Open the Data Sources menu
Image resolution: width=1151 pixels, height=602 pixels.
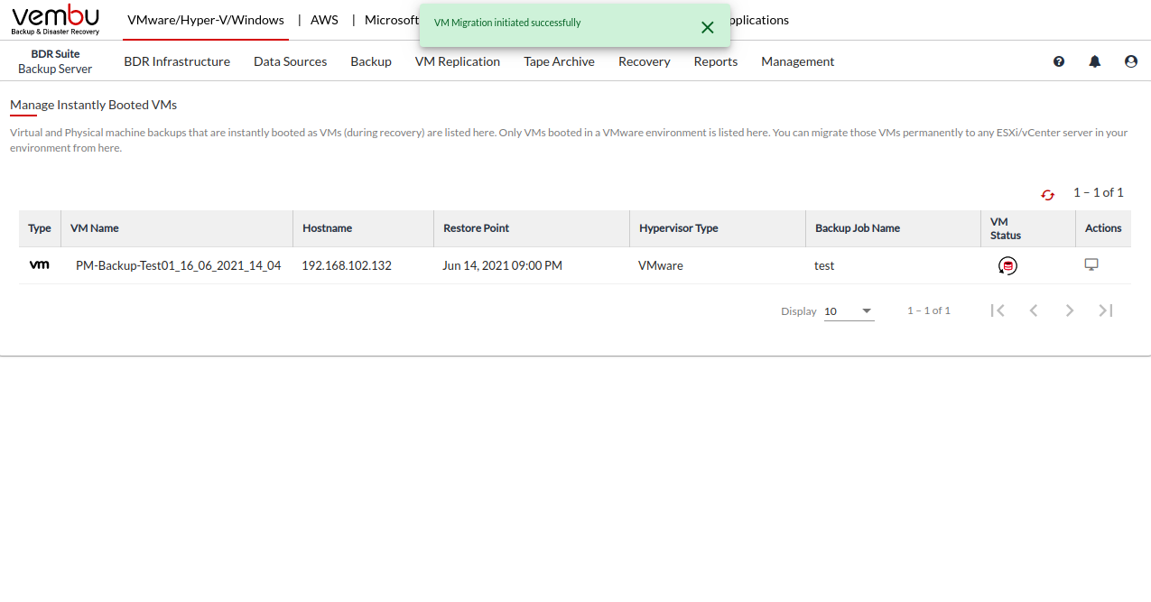[290, 61]
